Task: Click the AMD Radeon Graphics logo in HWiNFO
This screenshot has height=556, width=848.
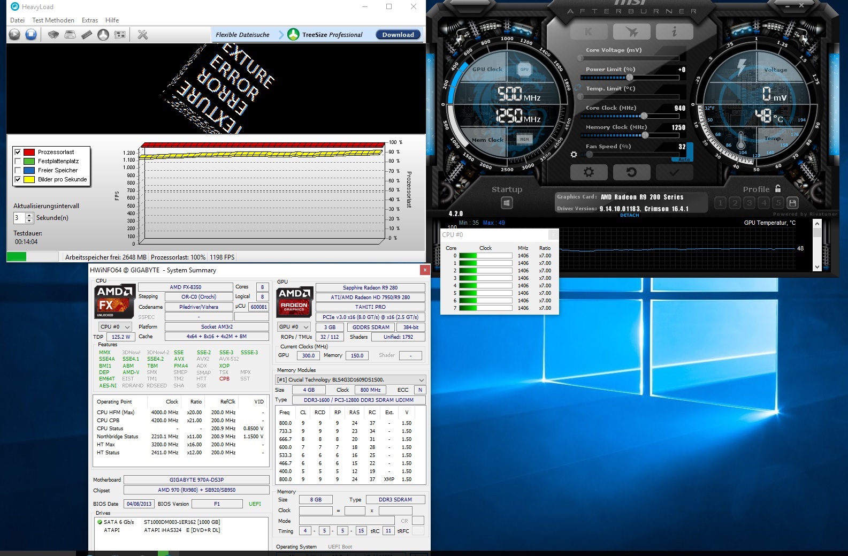Action: point(294,302)
